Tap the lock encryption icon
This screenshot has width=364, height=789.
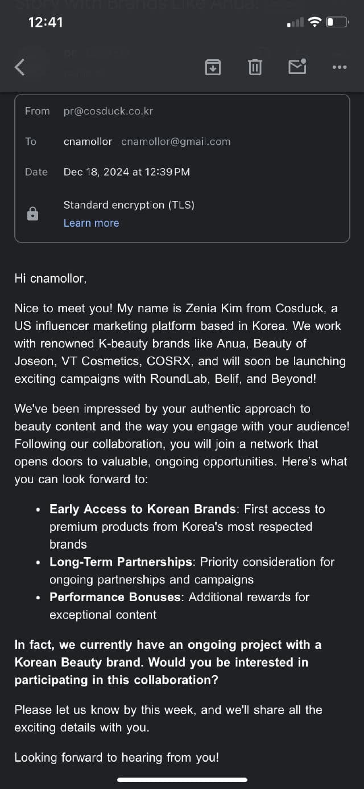[33, 214]
